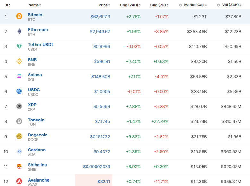Open the XRP coin page link
Screen dimensions: 250x186
pyautogui.click(x=32, y=105)
